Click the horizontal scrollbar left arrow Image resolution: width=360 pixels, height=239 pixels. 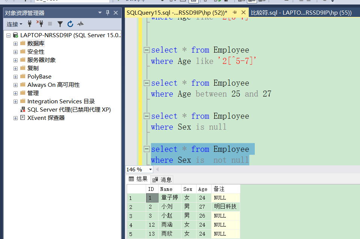(157, 169)
